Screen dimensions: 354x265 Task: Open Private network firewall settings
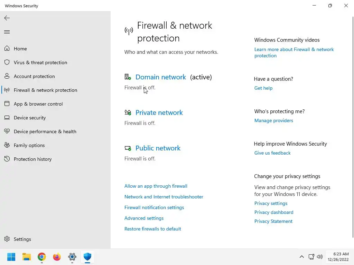point(159,112)
